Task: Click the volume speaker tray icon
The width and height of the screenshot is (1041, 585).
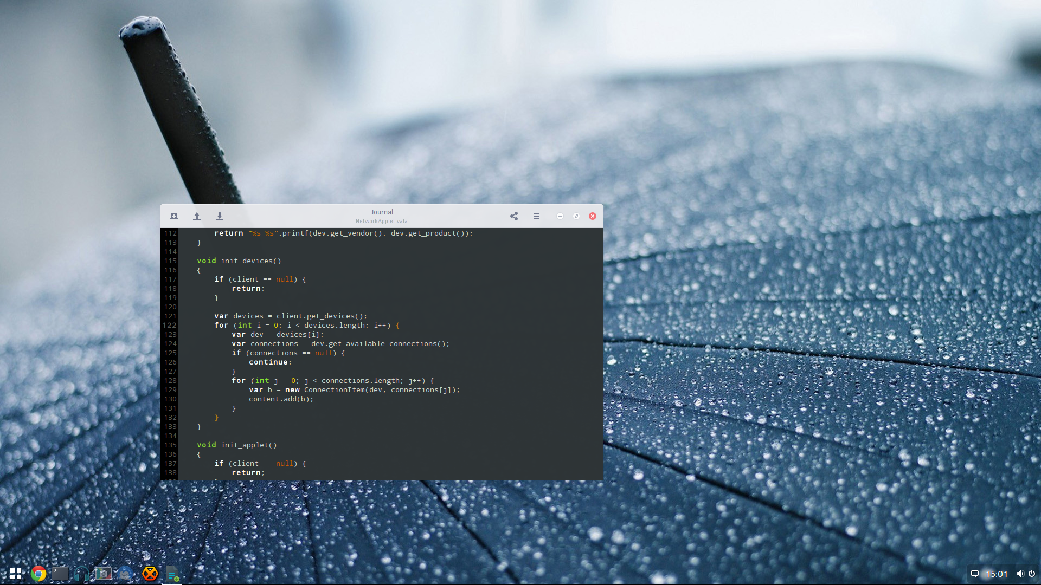Action: (1020, 574)
